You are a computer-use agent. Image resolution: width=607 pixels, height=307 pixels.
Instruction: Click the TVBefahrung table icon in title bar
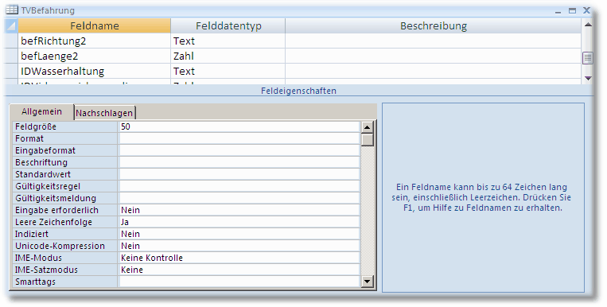[12, 10]
